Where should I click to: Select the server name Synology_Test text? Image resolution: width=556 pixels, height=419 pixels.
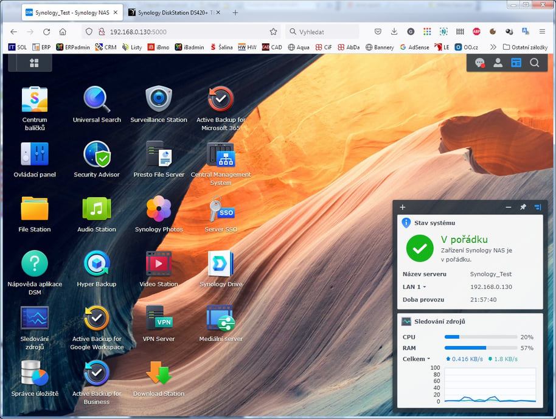point(491,274)
